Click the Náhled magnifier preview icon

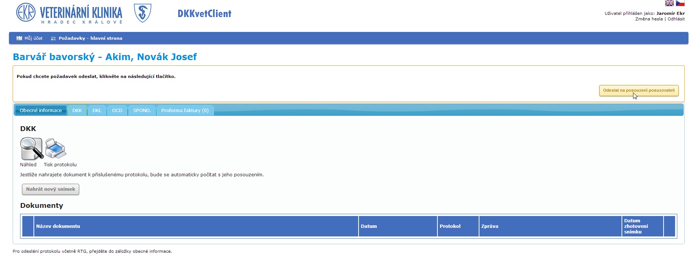[x=32, y=148]
